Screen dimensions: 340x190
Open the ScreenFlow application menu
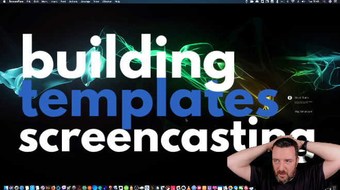pos(17,2)
